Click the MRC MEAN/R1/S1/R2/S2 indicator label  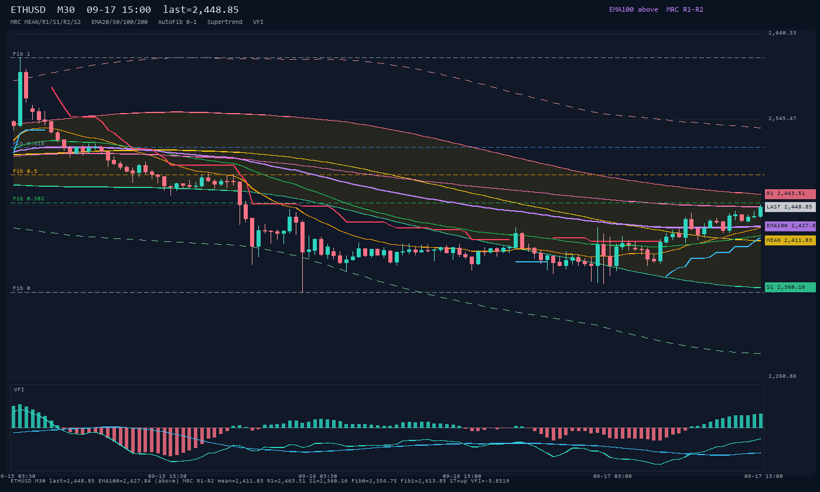(x=46, y=22)
